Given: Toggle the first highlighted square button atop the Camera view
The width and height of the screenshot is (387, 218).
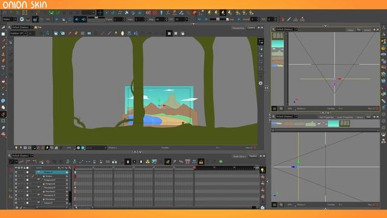Looking at the screenshot, I should (x=169, y=33).
